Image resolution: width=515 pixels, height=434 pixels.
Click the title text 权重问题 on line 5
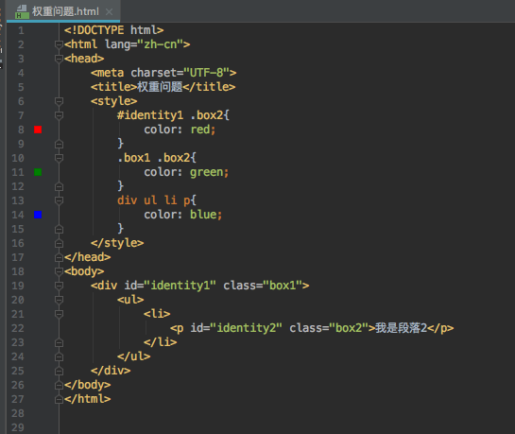160,87
